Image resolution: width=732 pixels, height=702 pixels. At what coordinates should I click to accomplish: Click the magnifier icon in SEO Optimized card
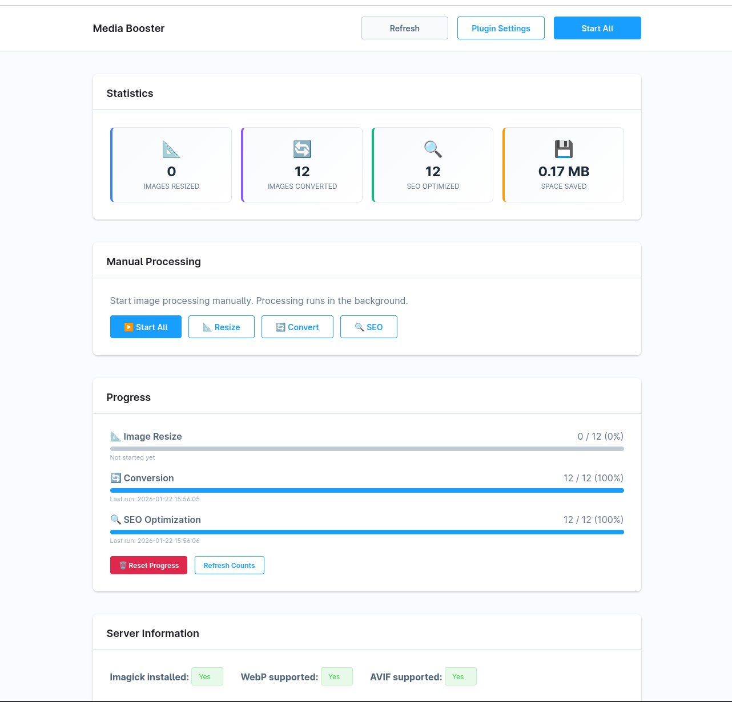pyautogui.click(x=433, y=149)
